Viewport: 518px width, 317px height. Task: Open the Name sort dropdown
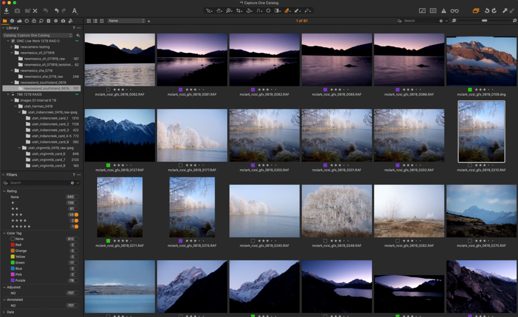pyautogui.click(x=127, y=20)
